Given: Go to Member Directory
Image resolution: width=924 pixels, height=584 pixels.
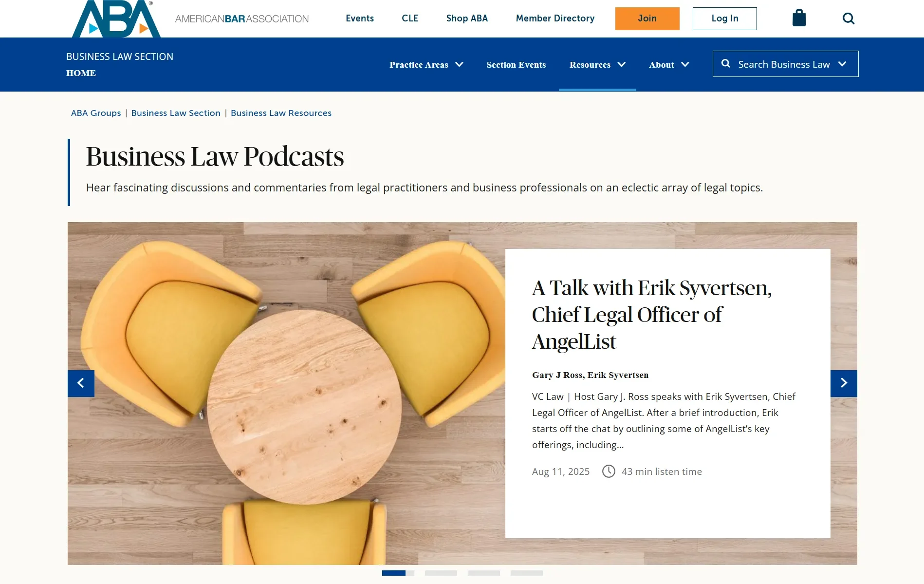Looking at the screenshot, I should click(555, 19).
